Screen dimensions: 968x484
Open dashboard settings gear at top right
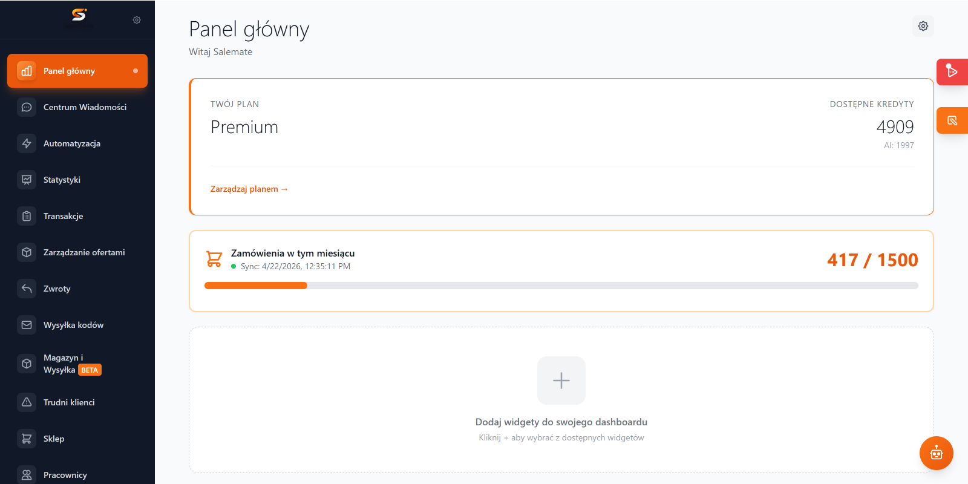click(923, 26)
